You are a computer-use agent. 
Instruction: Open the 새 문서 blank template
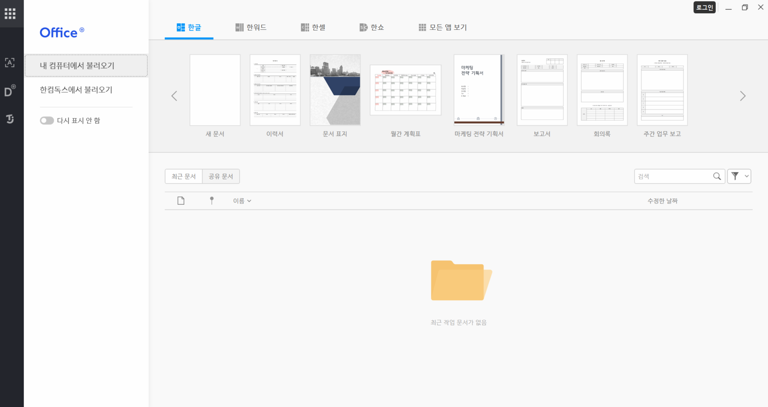point(215,90)
